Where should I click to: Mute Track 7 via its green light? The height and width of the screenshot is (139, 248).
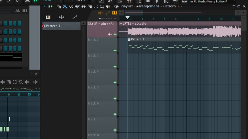point(115,130)
